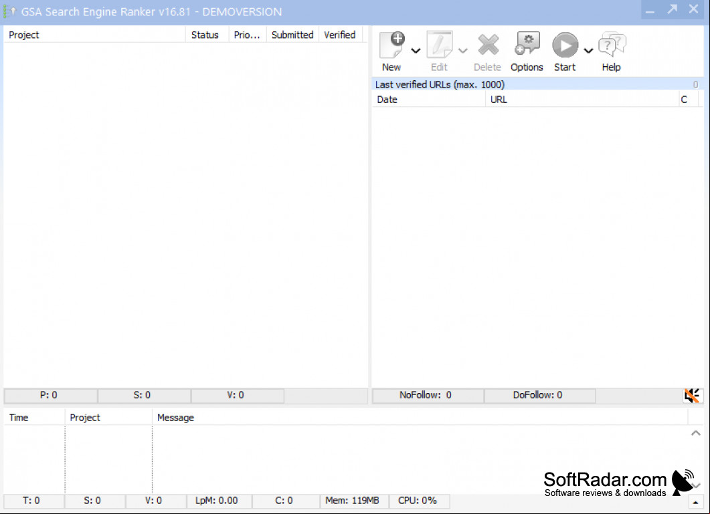Click the 'C: 0' bottom status cell

point(286,501)
